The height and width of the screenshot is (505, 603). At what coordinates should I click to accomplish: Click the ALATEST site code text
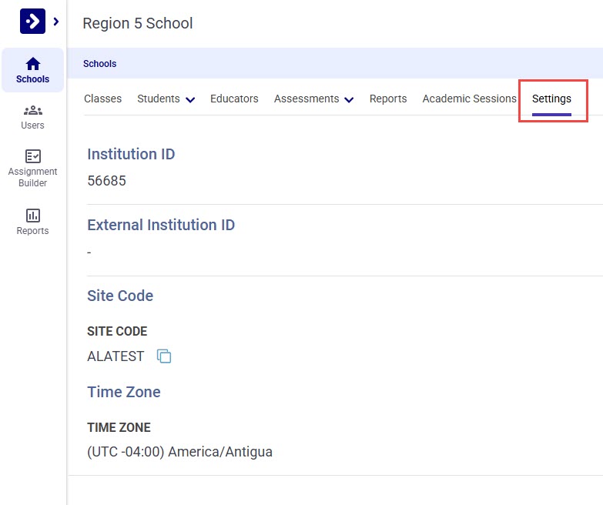pos(116,356)
